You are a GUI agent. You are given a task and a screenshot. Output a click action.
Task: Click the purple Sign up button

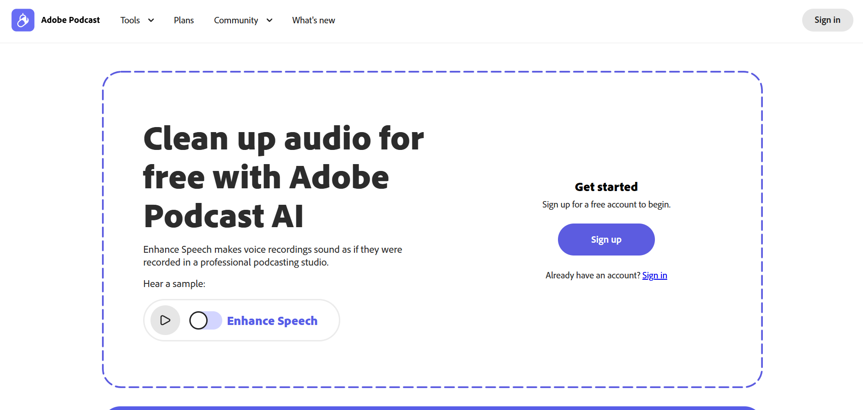pyautogui.click(x=606, y=240)
